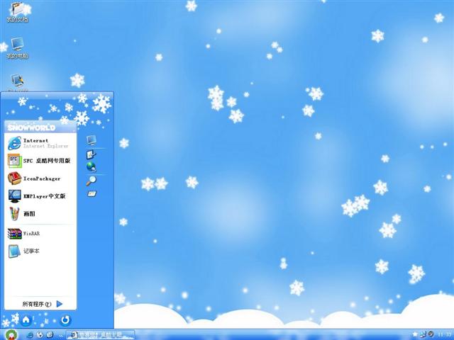Open KMPlayer中文版 from the start menu

[x=40, y=196]
